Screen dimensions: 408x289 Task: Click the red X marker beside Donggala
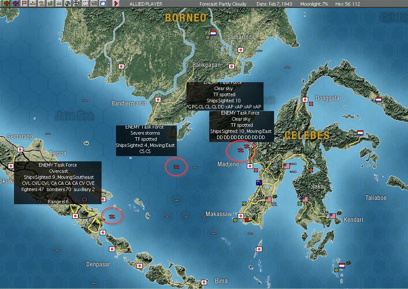click(311, 104)
